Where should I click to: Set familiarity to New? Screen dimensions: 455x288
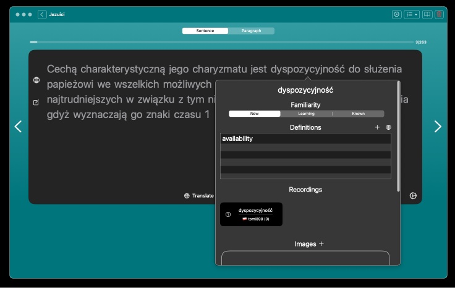tap(254, 114)
